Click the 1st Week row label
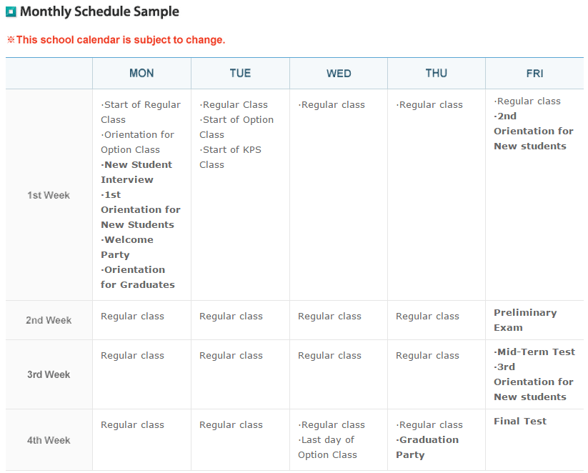This screenshot has height=473, width=588. pos(49,195)
